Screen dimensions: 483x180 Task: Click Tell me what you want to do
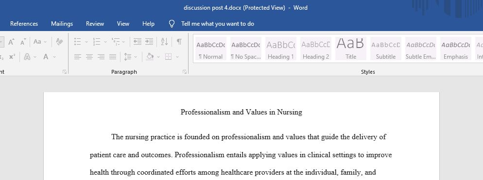(x=218, y=24)
